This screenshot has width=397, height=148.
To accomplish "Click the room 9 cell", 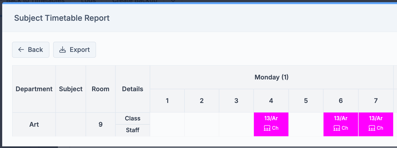I will click(x=101, y=125).
